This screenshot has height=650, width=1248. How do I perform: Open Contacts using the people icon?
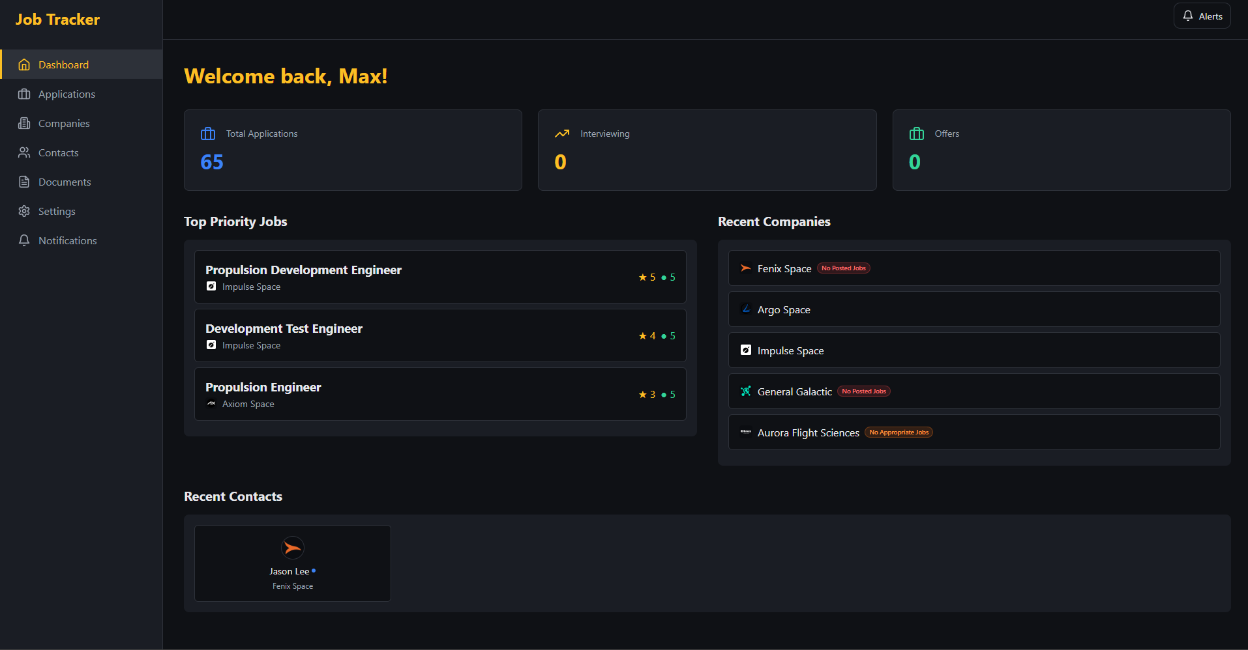[x=24, y=152]
